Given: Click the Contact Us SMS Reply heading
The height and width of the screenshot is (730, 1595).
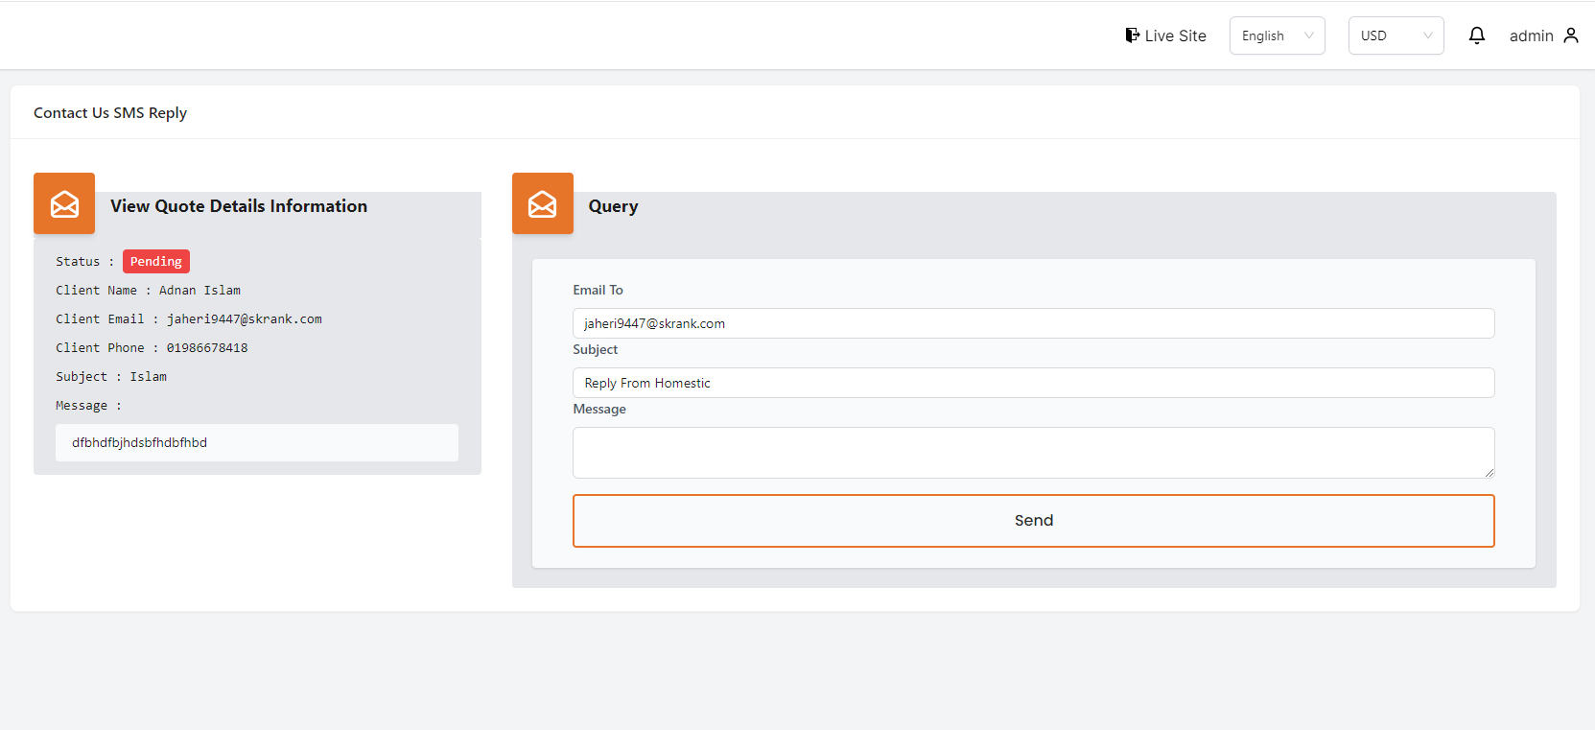Looking at the screenshot, I should [110, 112].
